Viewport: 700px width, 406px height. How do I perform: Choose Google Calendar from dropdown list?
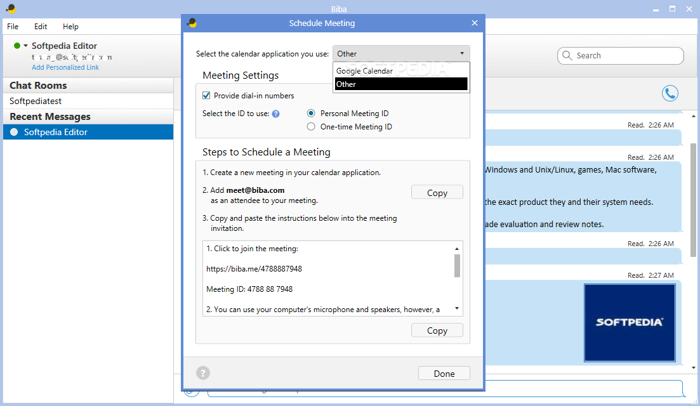(x=401, y=70)
